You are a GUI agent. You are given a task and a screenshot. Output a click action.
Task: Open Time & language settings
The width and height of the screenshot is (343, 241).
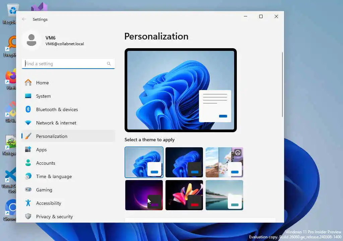[x=68, y=176]
